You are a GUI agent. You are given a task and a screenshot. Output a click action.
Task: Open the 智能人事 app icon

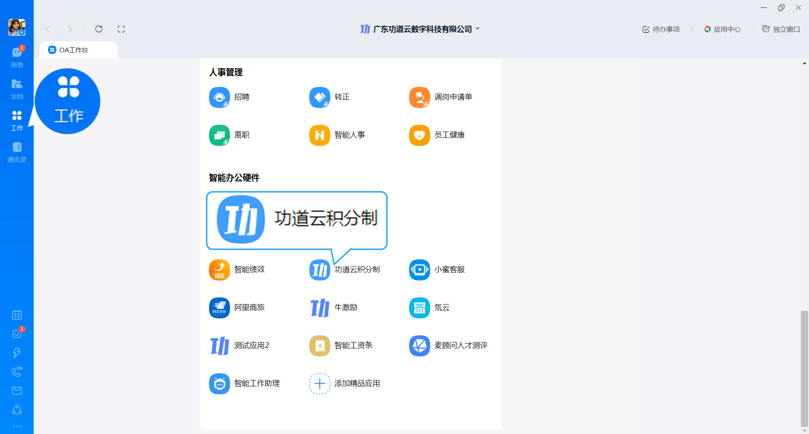pos(320,135)
